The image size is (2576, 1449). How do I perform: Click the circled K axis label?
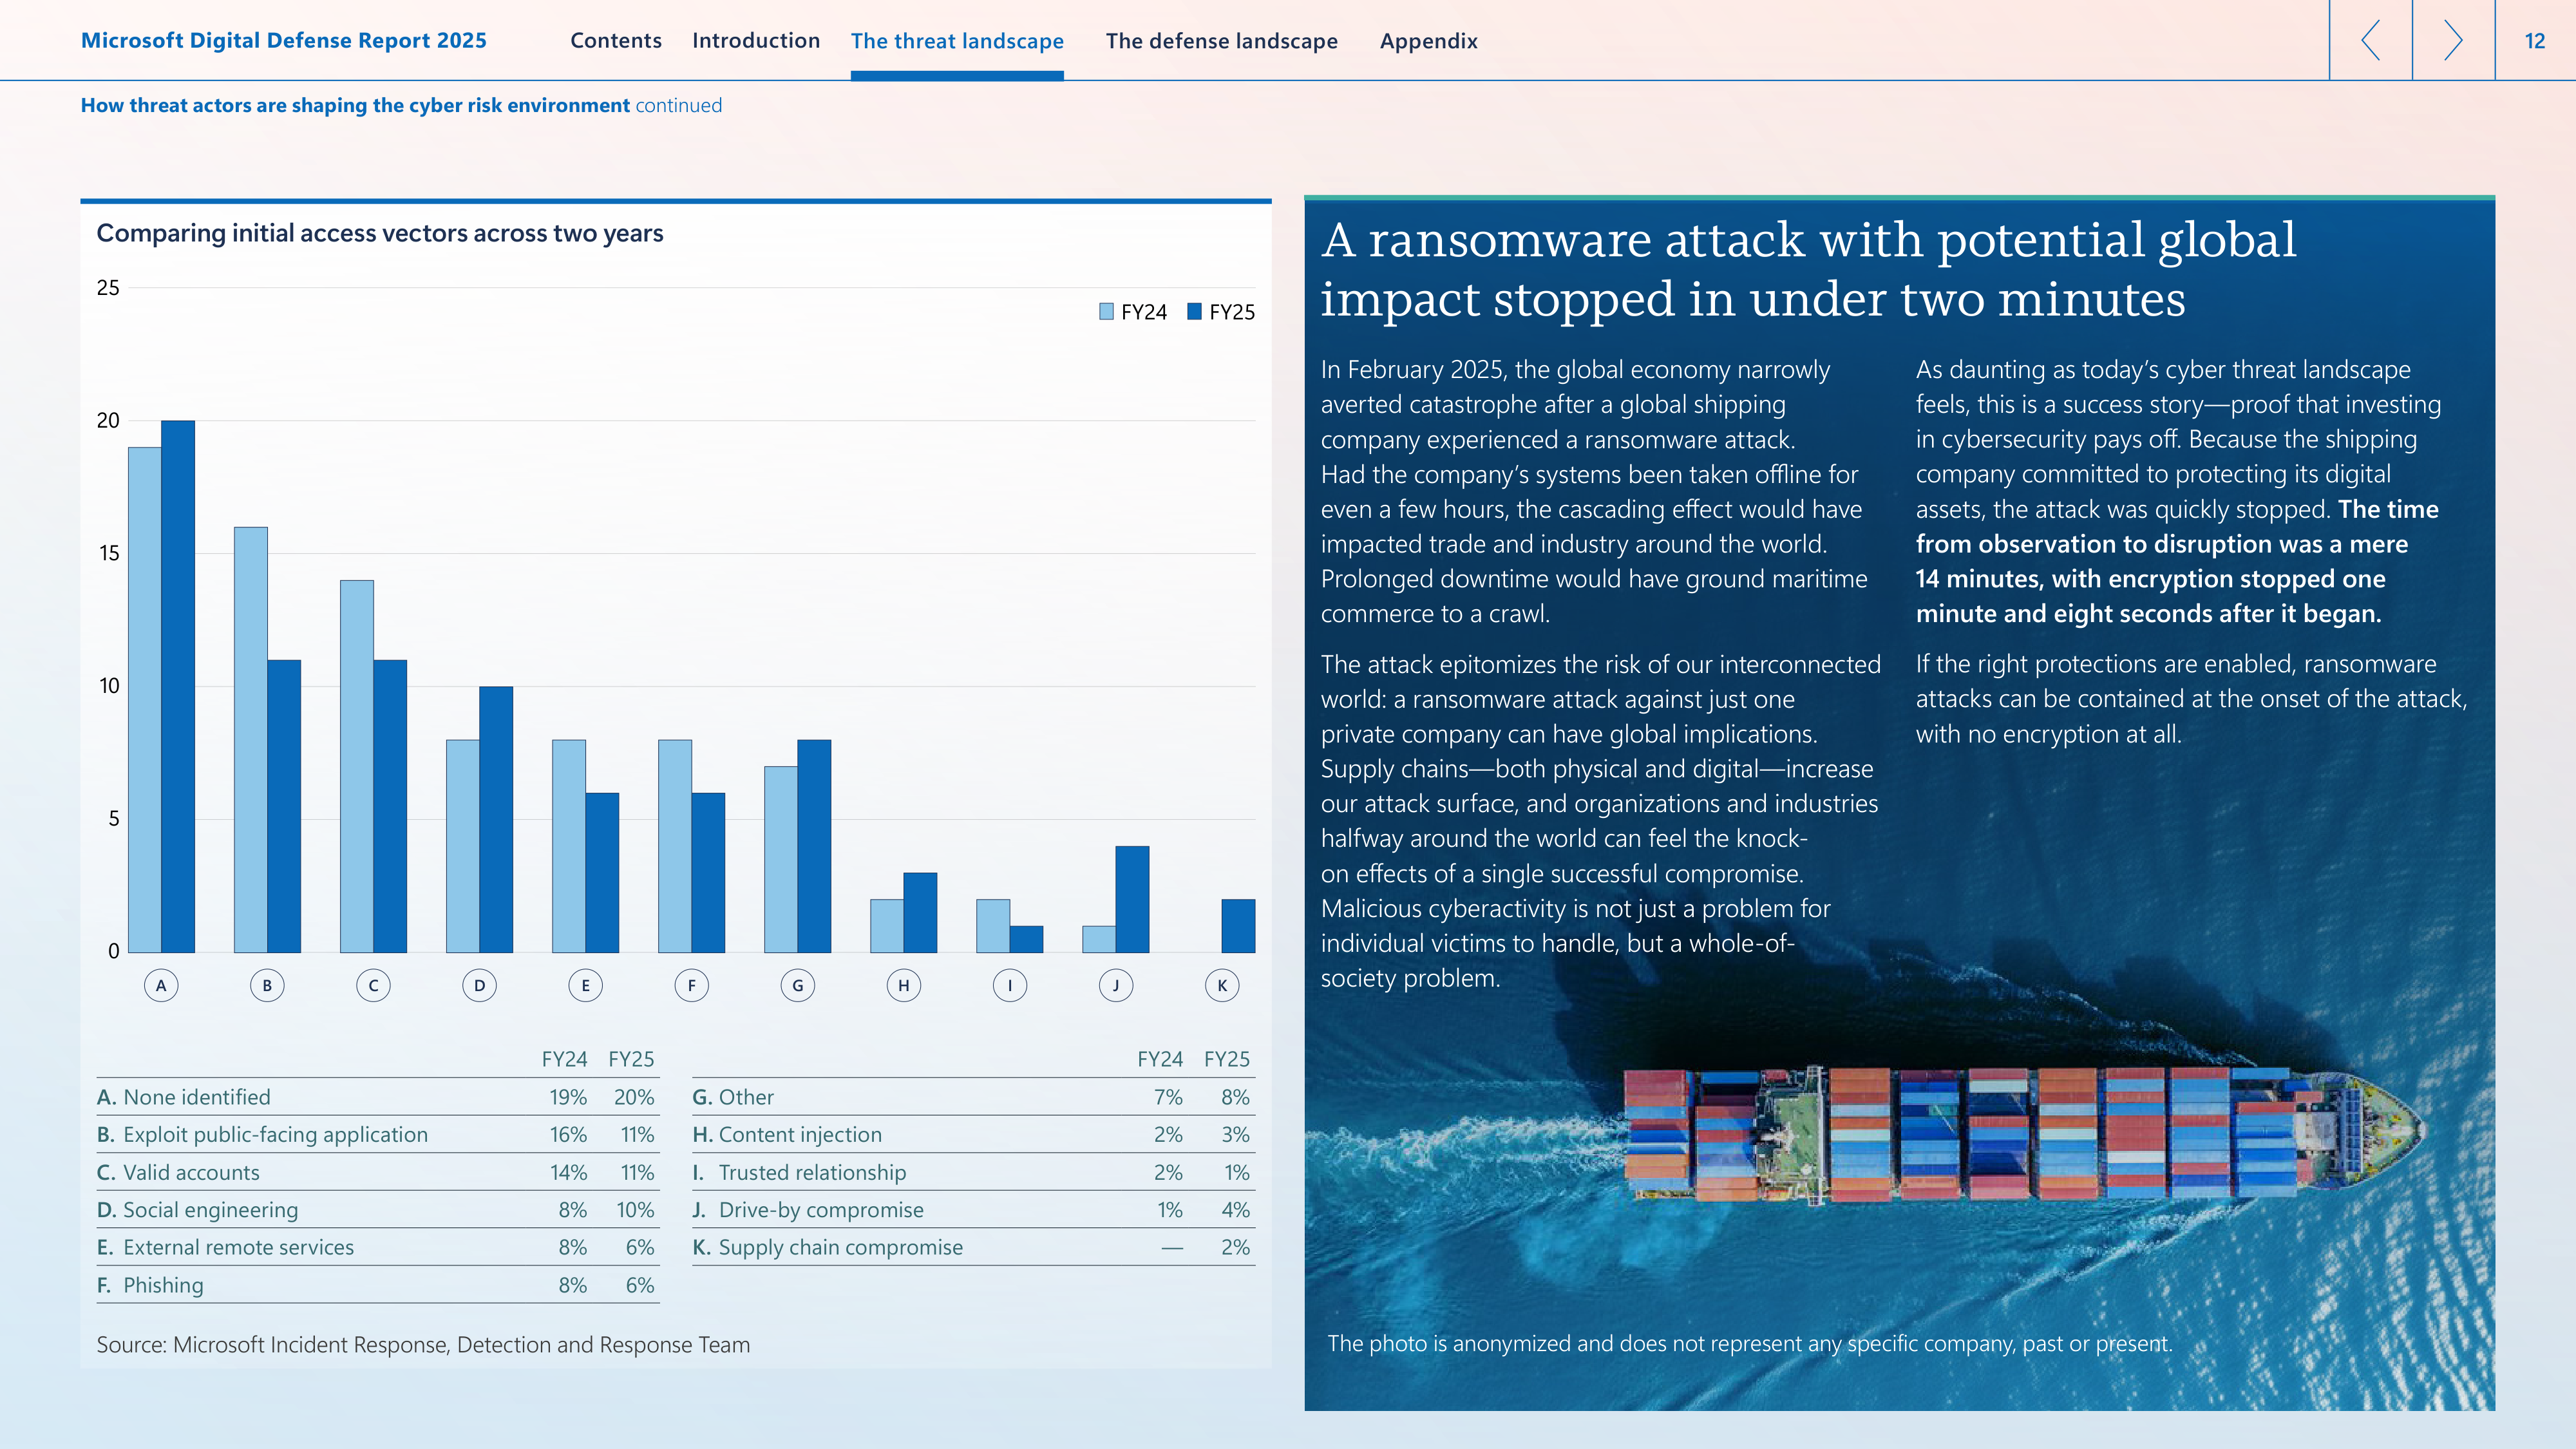[1222, 985]
